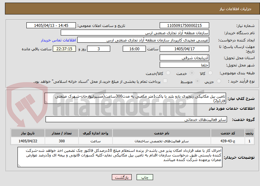The width and height of the screenshot is (260, 186).
Task: Select the کالا radio button
Action: pyautogui.click(x=210, y=73)
